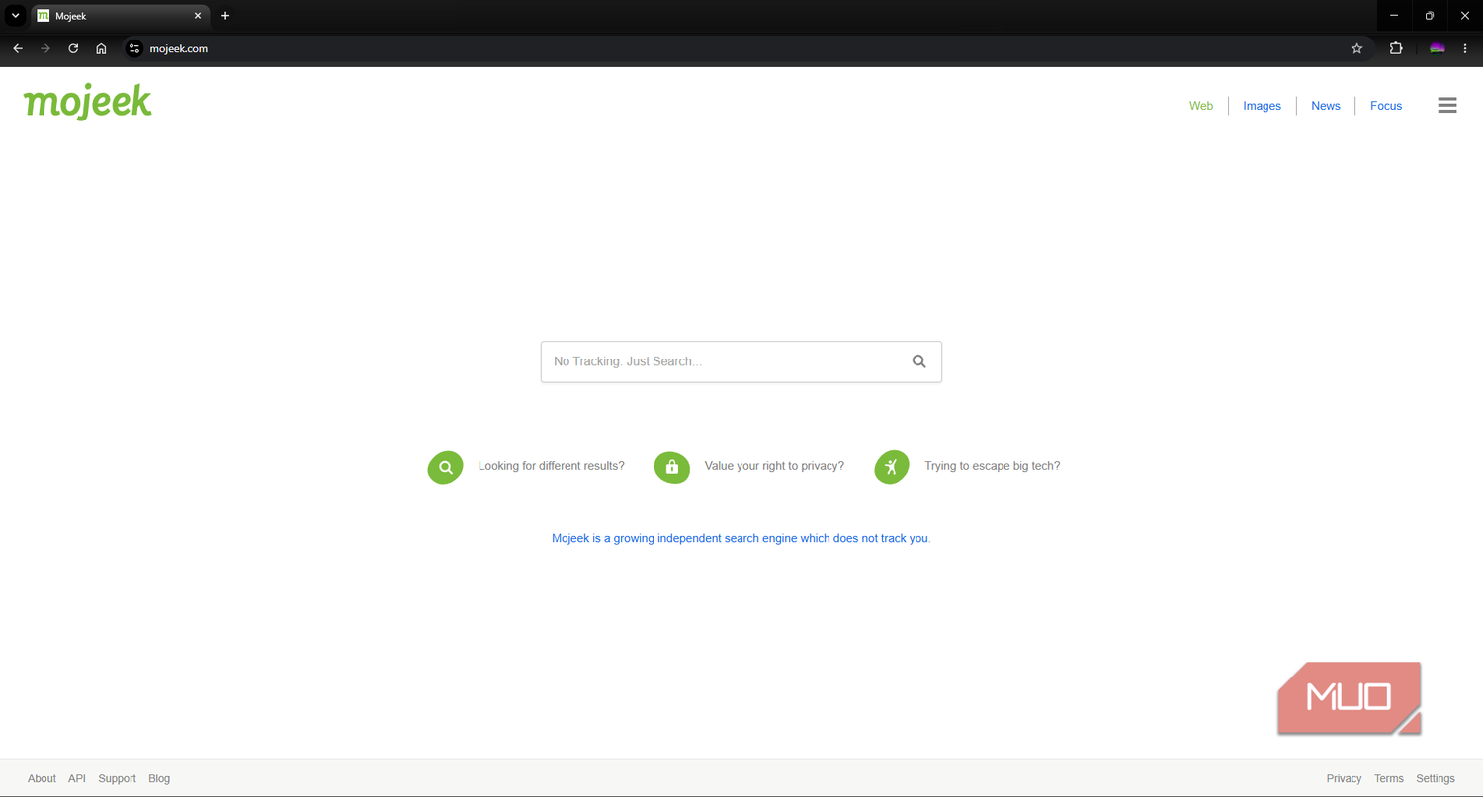
Task: Click the Mojeek logo
Action: click(88, 102)
